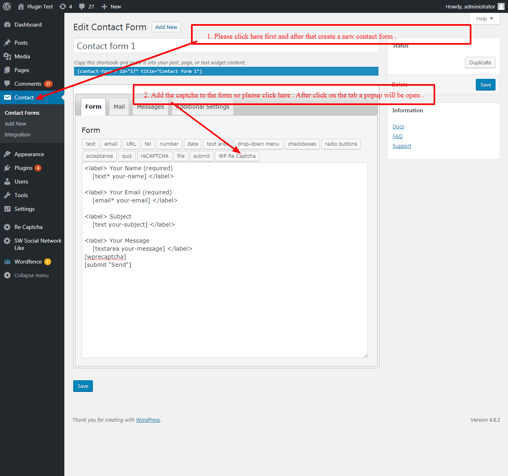
Task: Click the Media icon in sidebar
Action: point(7,56)
